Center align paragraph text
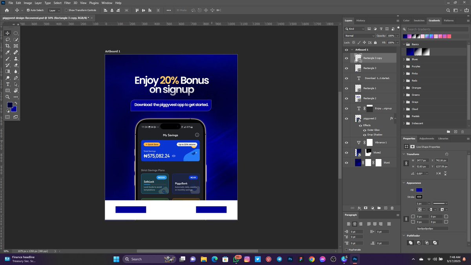 pos(354,224)
